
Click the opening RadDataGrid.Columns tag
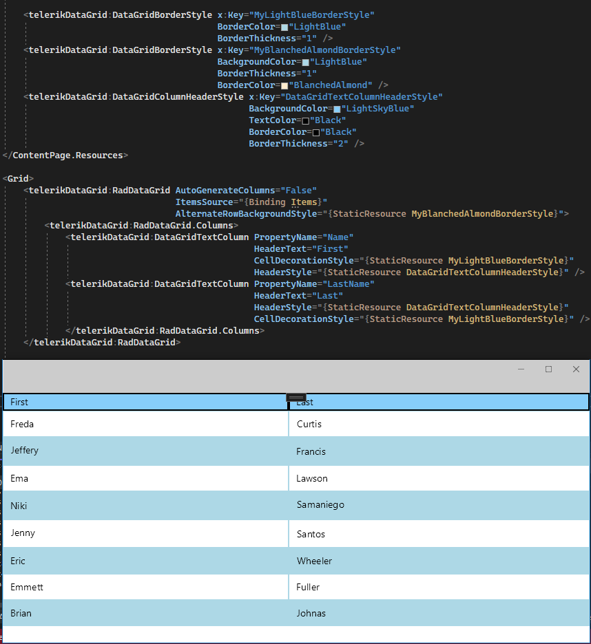point(141,226)
